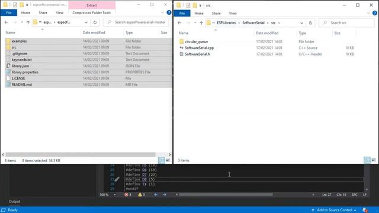Open address history dropdown in src window
The image size is (379, 213).
tap(301, 23)
